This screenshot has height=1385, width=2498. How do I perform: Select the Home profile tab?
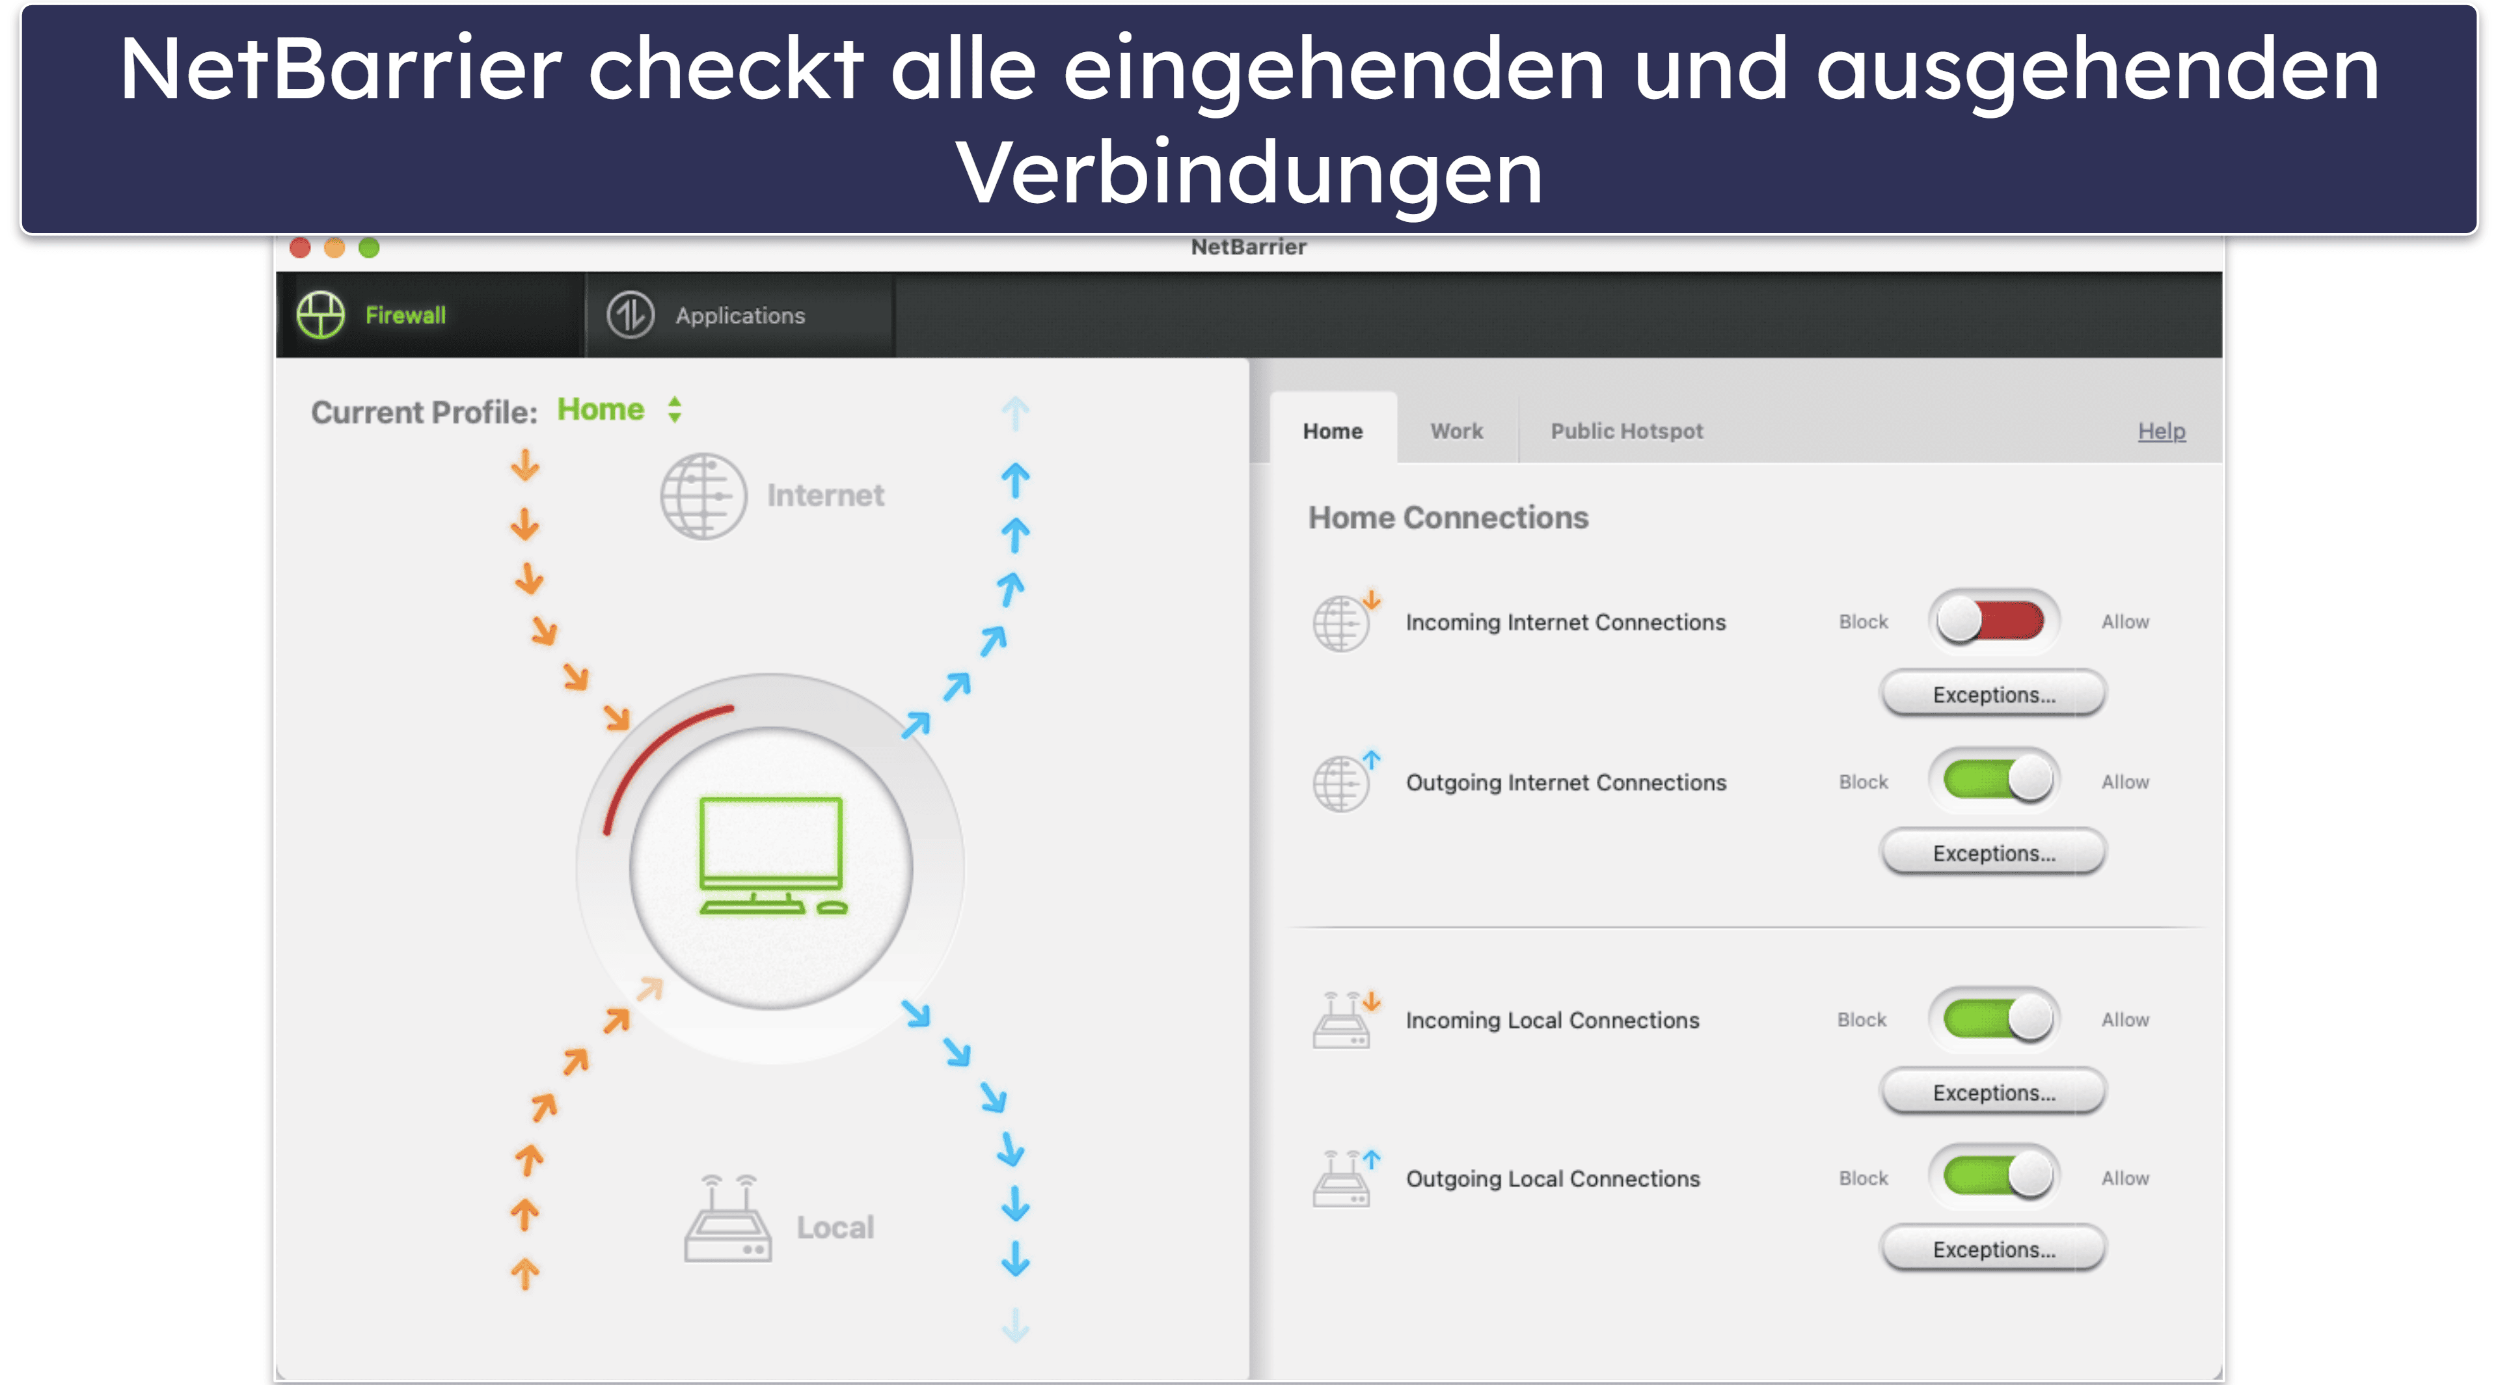coord(1333,431)
